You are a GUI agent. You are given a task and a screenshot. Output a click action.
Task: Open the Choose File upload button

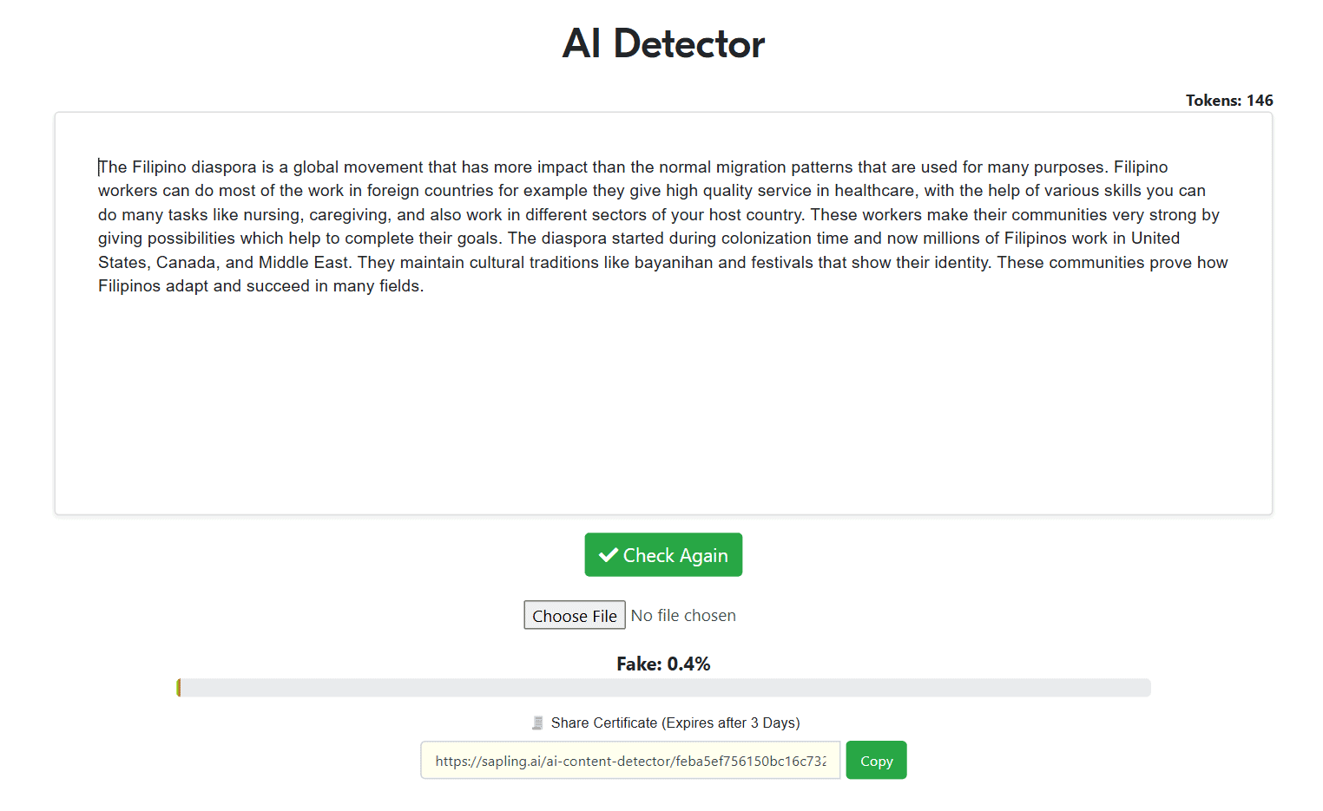574,616
